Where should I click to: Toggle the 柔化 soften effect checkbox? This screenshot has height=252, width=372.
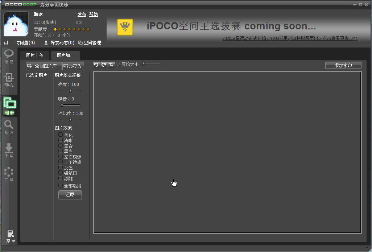(61, 135)
